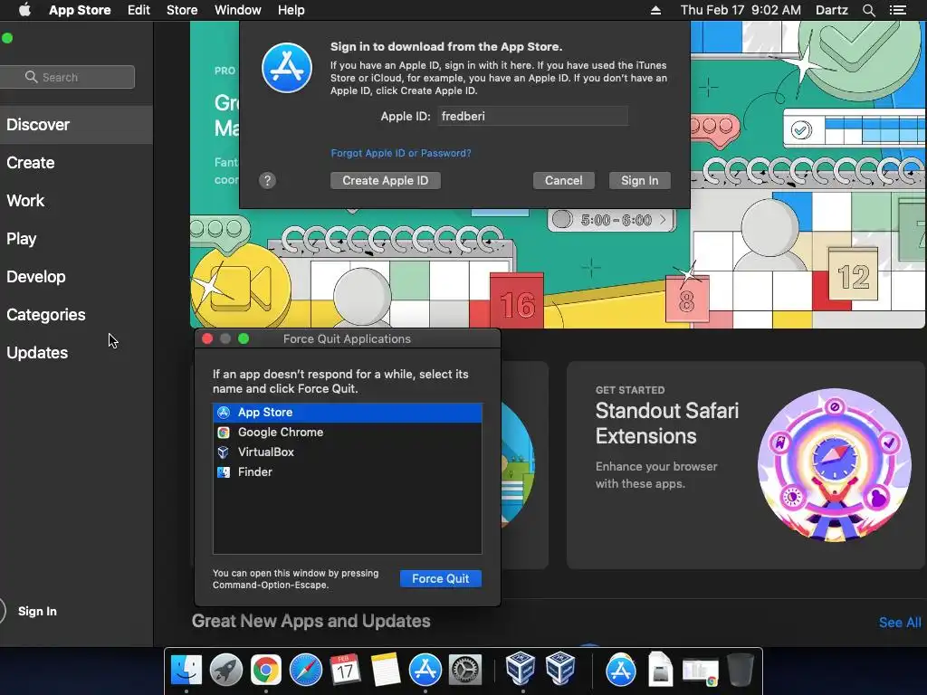Select Discover in the sidebar
This screenshot has width=927, height=695.
pyautogui.click(x=76, y=125)
